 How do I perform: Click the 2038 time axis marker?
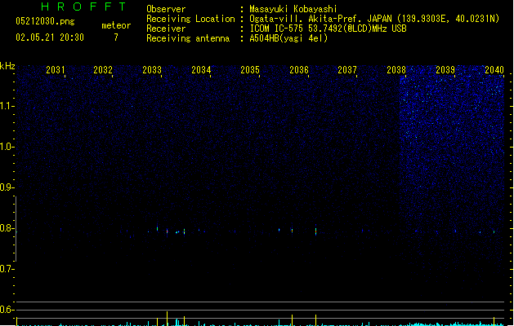pos(396,70)
